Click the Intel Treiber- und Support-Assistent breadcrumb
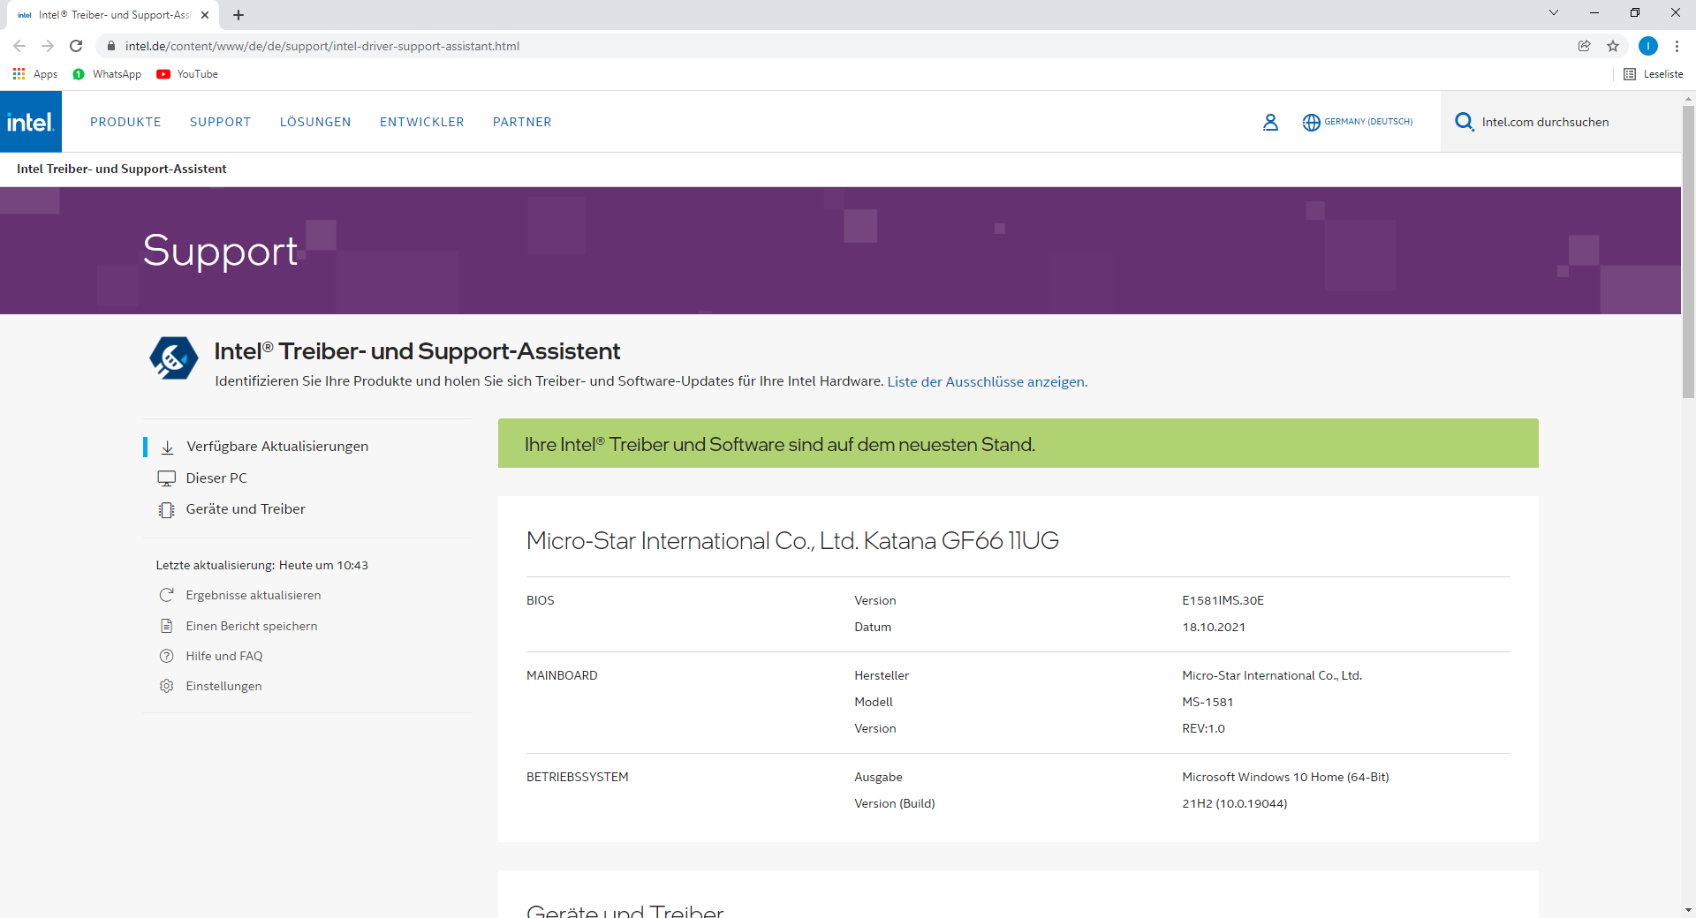 [x=122, y=169]
